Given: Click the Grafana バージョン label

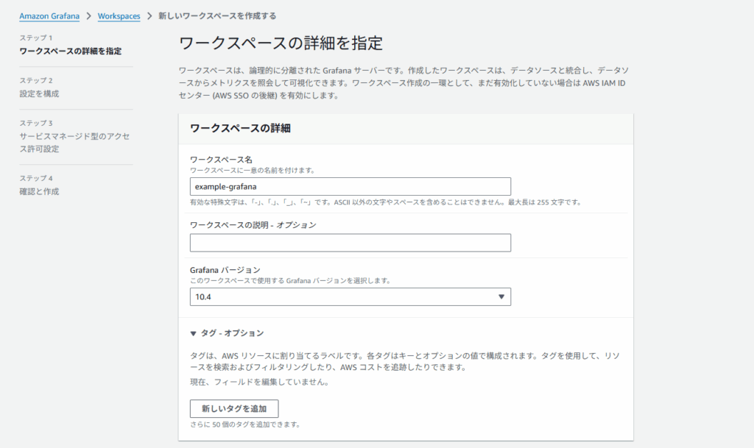Looking at the screenshot, I should tap(225, 270).
